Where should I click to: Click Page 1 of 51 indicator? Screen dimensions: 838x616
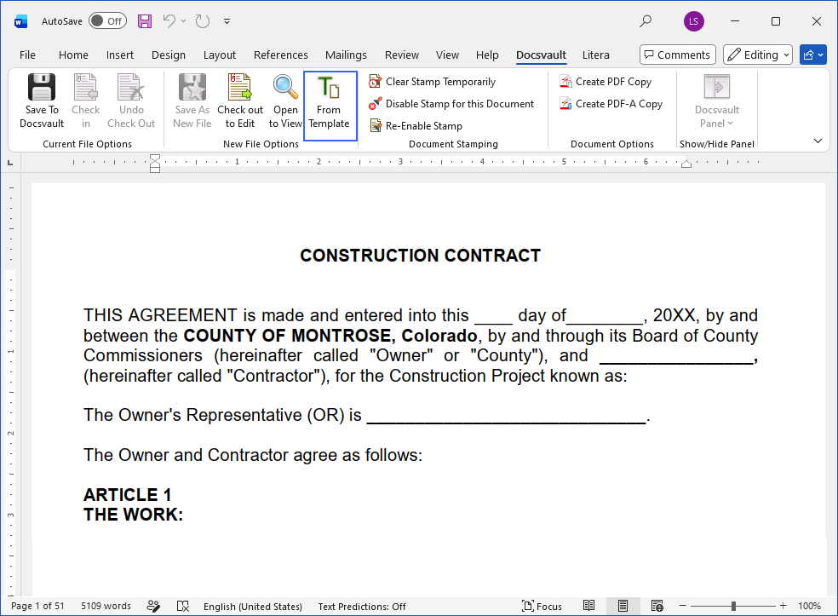click(x=37, y=606)
